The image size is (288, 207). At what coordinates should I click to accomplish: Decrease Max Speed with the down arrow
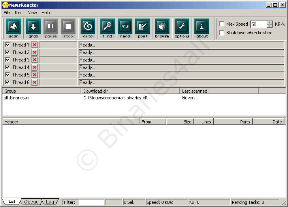coord(269,26)
